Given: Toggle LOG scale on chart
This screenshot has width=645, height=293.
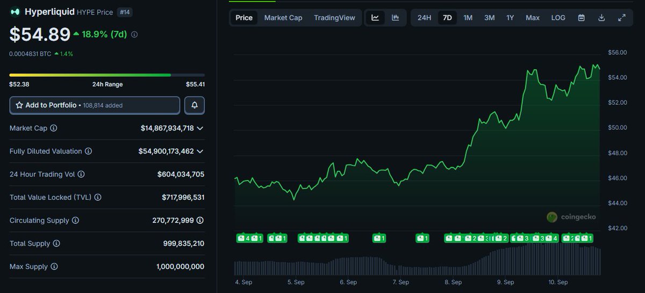Looking at the screenshot, I should [x=558, y=18].
